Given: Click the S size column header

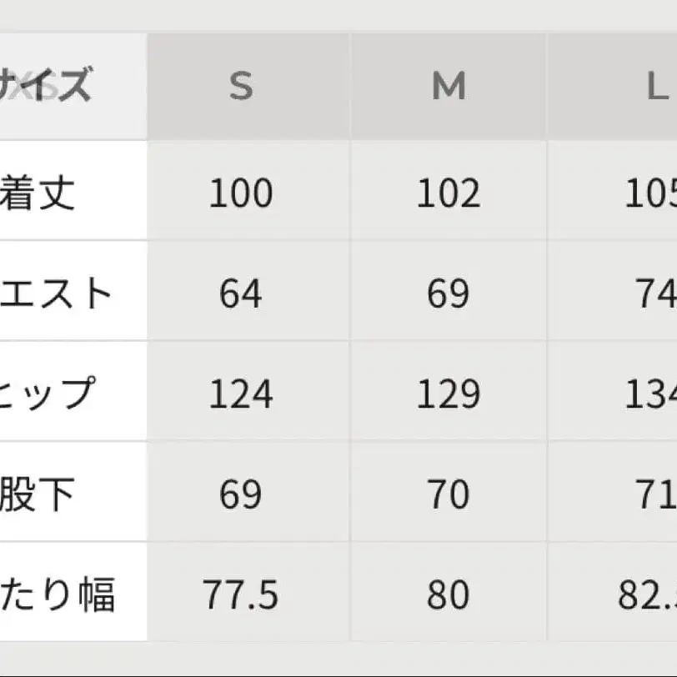Looking at the screenshot, I should [x=241, y=86].
